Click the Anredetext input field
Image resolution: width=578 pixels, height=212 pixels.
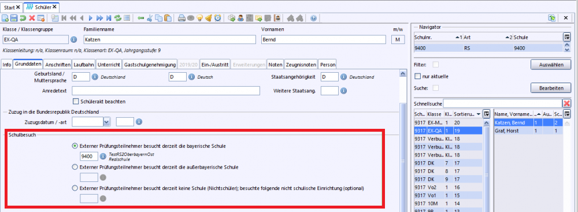point(166,91)
